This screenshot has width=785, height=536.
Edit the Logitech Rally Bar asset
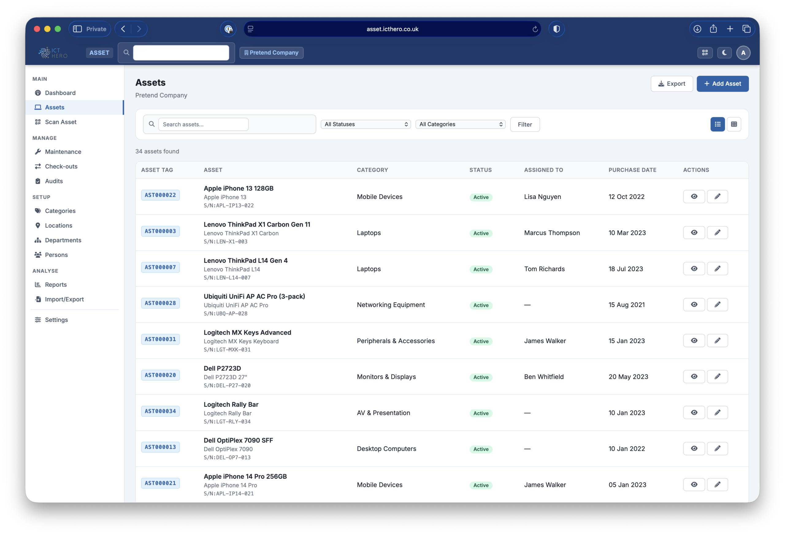[x=717, y=413]
